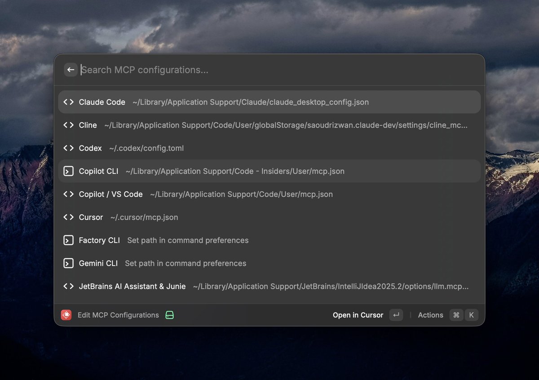Click the code brackets icon beside Claude Code
This screenshot has height=380, width=539.
pos(68,102)
